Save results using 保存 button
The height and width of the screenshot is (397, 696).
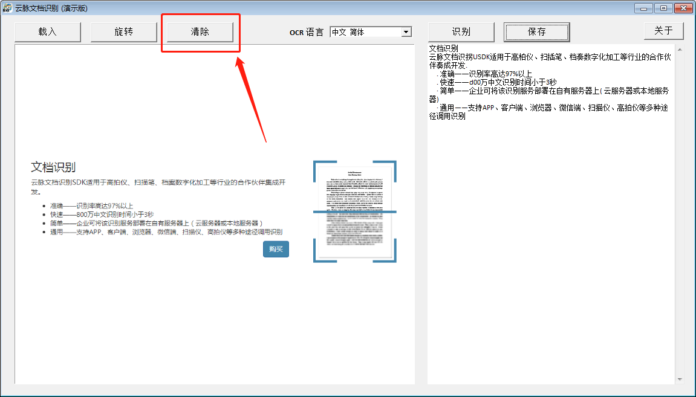[x=536, y=32]
